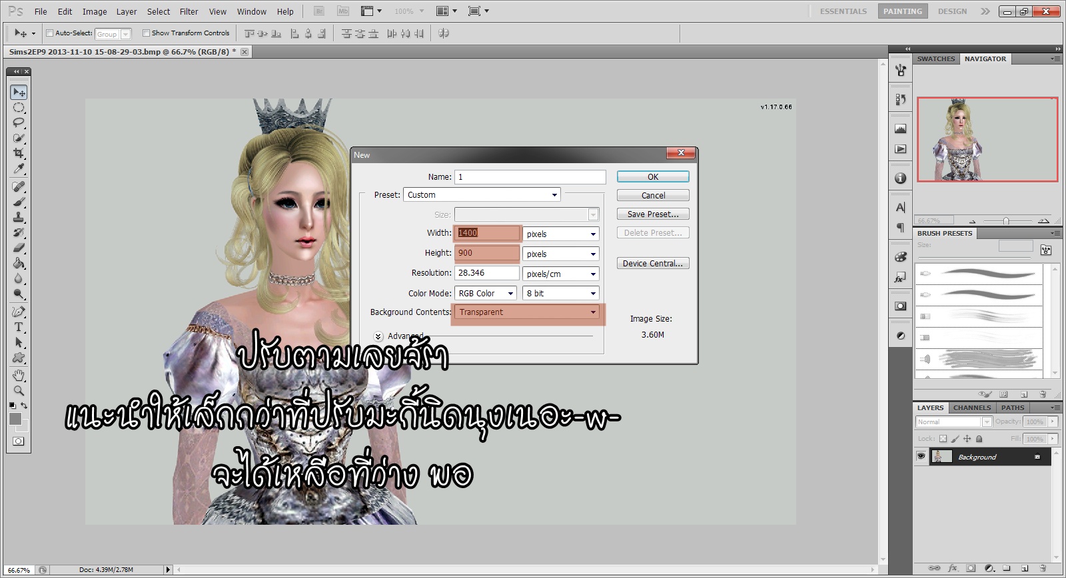Open the Color Mode RGB Color dropdown
Image resolution: width=1066 pixels, height=578 pixels.
pos(486,293)
